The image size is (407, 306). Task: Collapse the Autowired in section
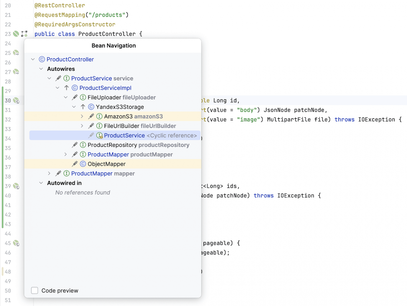[x=41, y=183]
